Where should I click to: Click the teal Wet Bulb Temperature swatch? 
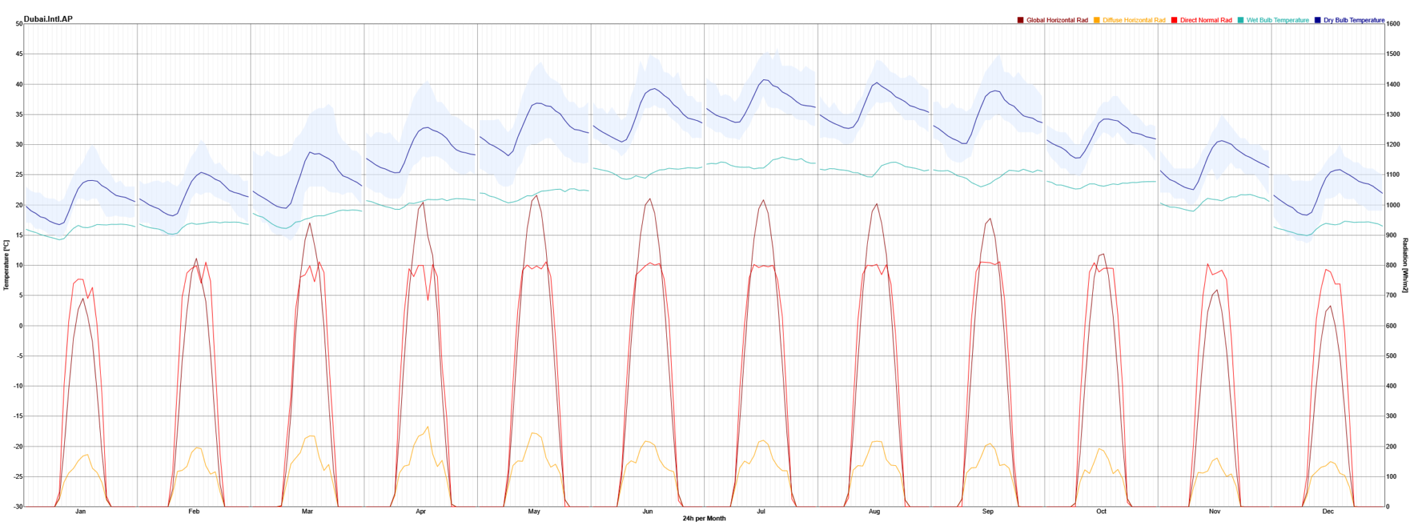click(1241, 20)
